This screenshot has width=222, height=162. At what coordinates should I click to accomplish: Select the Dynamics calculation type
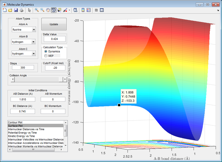(x=46, y=51)
